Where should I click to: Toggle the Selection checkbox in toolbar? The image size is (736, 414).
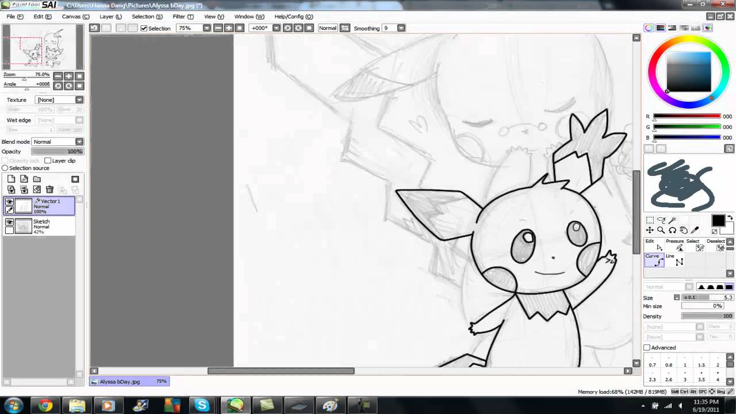(x=144, y=28)
